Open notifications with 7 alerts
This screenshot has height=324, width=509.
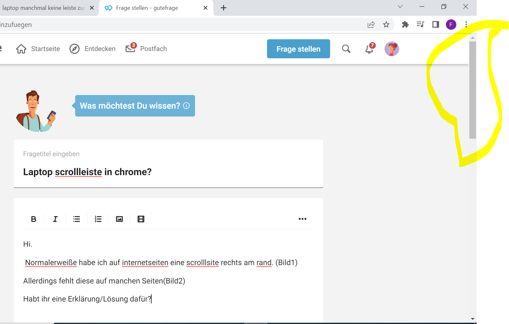[369, 49]
